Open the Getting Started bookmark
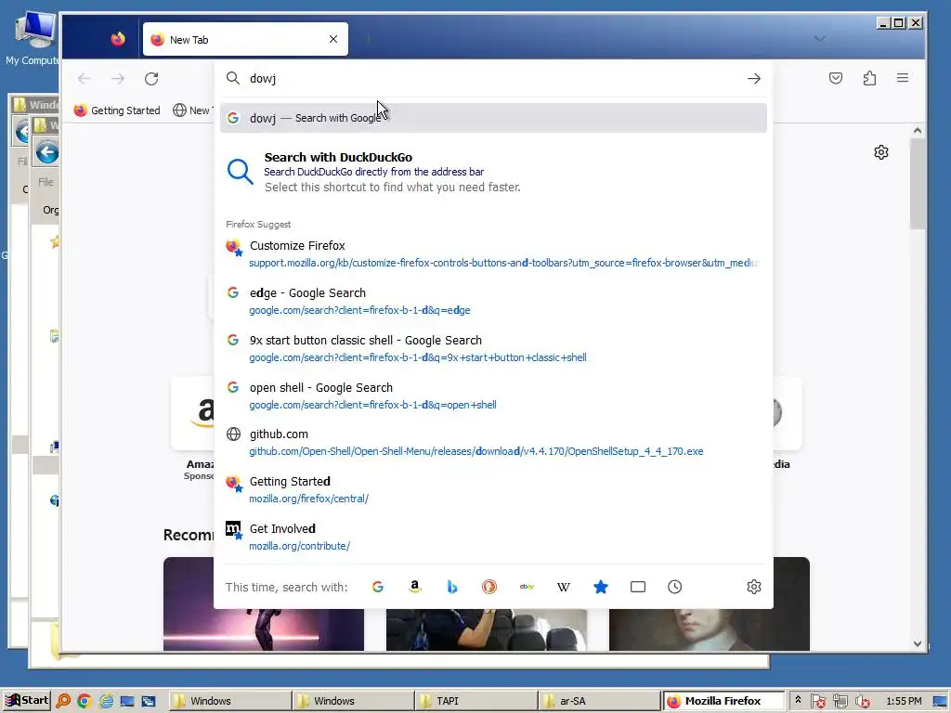Viewport: 951px width, 713px height. [x=117, y=110]
